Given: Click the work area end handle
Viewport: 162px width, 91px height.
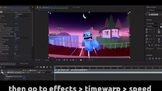Looking at the screenshot, I should coord(121,66).
